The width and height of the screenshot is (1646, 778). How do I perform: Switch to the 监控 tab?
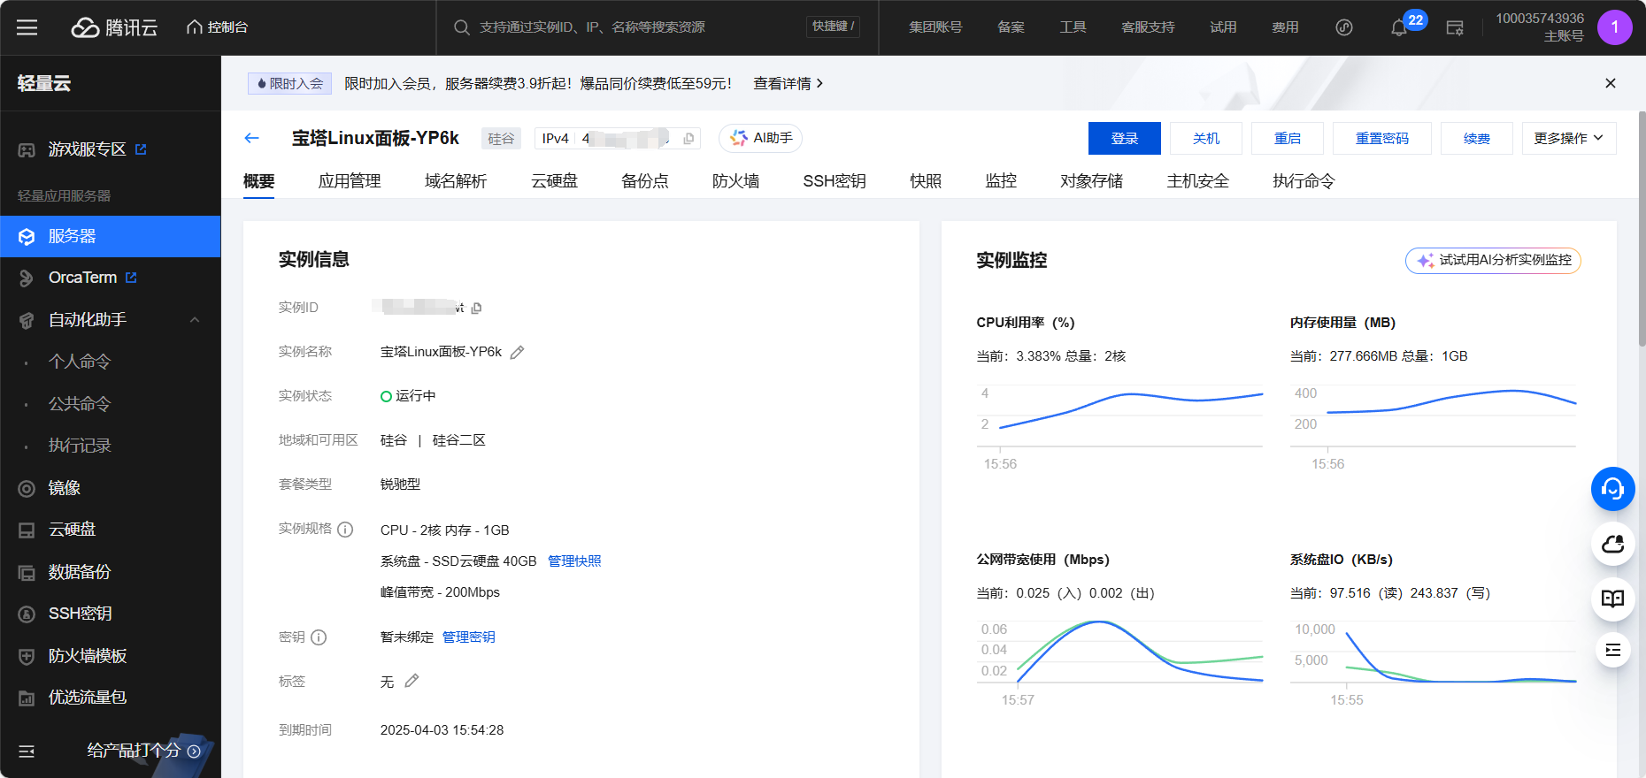tap(1001, 181)
